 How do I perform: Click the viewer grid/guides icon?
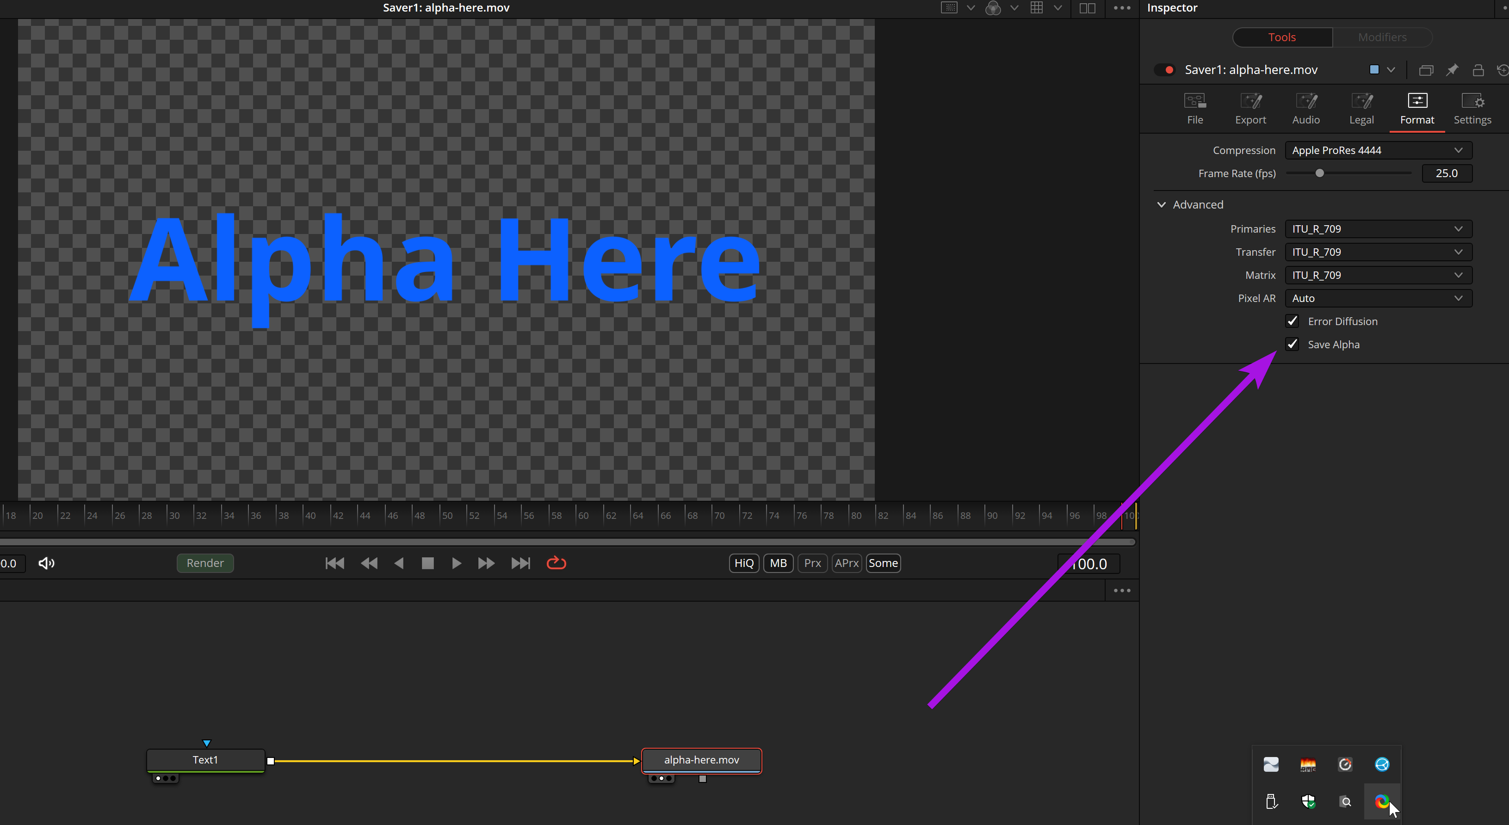click(1036, 8)
